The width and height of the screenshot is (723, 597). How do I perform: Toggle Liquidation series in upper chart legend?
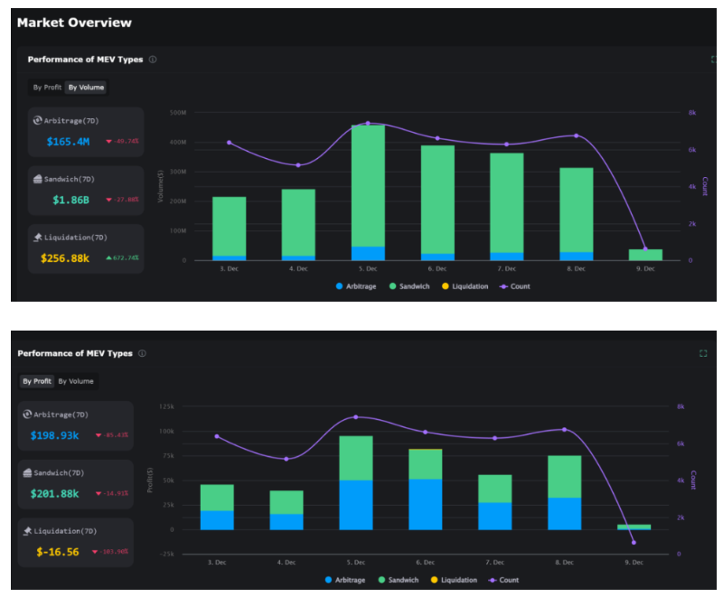click(465, 286)
